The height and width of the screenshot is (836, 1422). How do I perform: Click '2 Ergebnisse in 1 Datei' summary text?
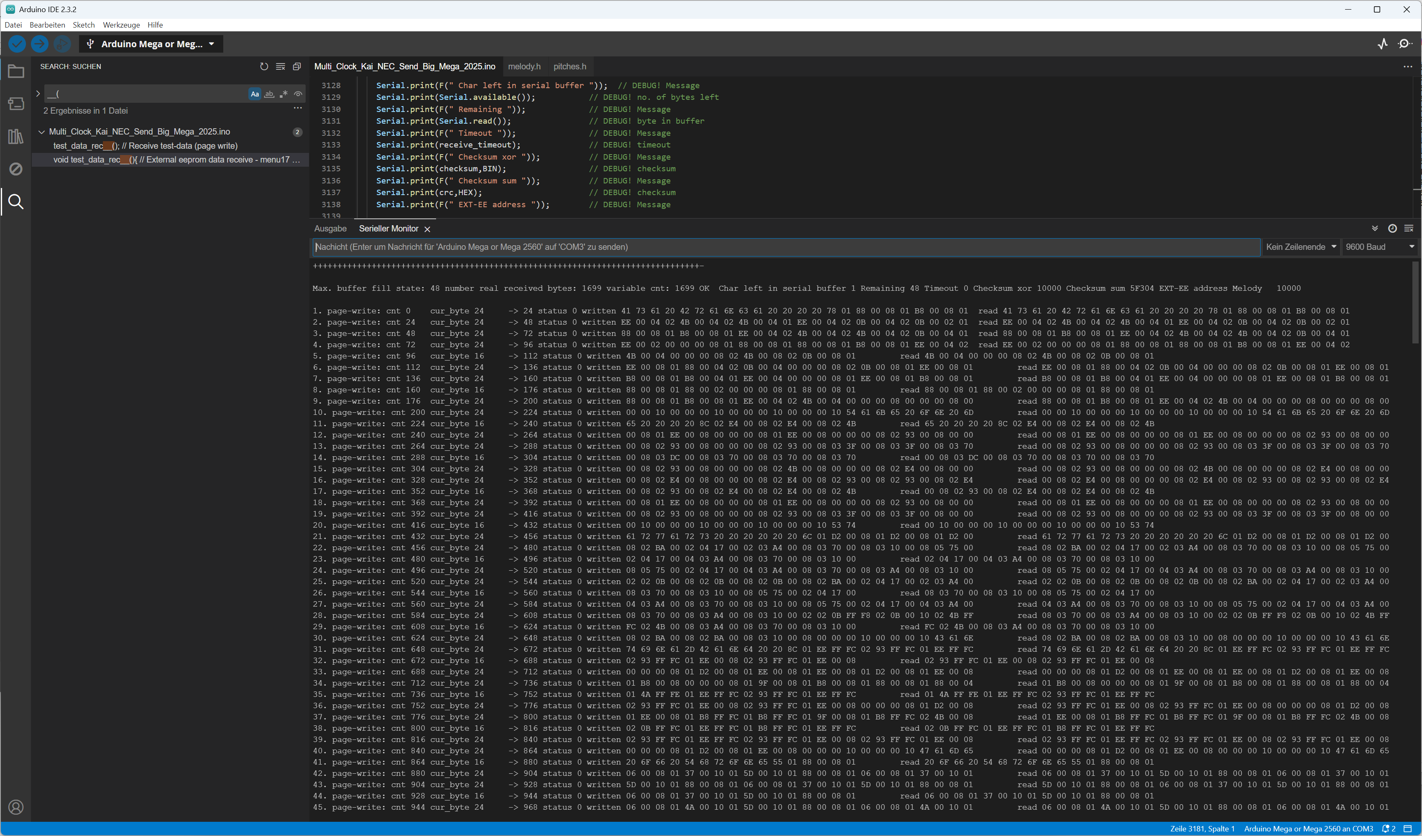(86, 111)
